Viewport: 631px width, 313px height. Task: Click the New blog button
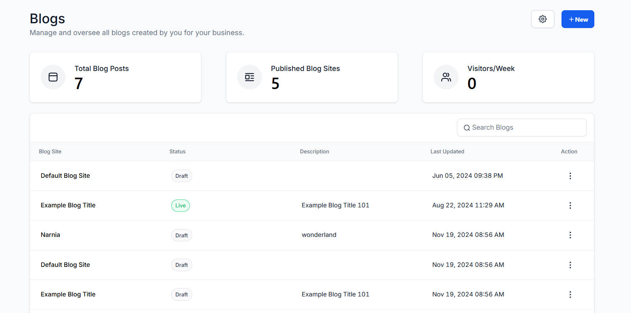[x=578, y=19]
